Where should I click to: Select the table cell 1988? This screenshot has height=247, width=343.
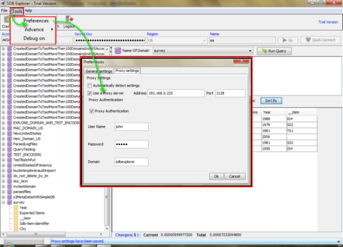pos(274,119)
